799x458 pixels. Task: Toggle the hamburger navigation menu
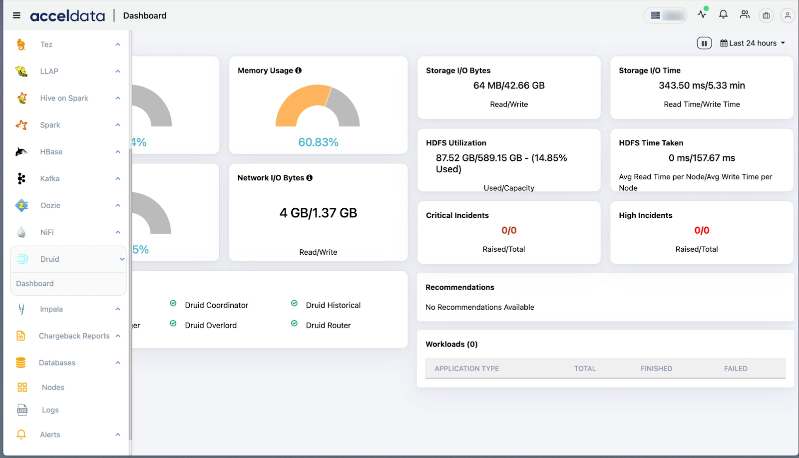(16, 15)
